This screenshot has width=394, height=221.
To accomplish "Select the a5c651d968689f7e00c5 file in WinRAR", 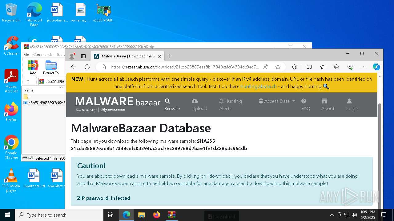I will click(x=43, y=103).
